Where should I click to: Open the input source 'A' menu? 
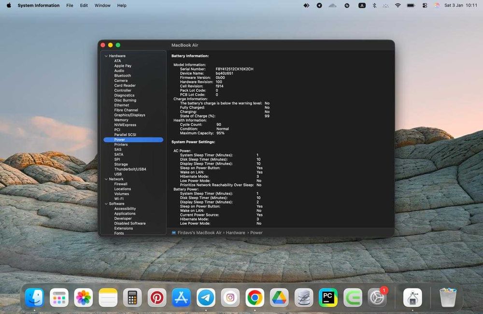362,5
